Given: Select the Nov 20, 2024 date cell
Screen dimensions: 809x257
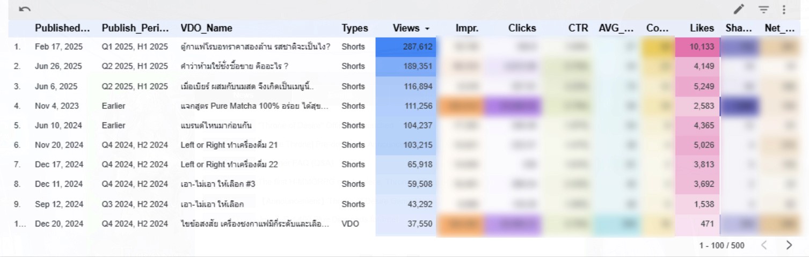Looking at the screenshot, I should pyautogui.click(x=59, y=145).
